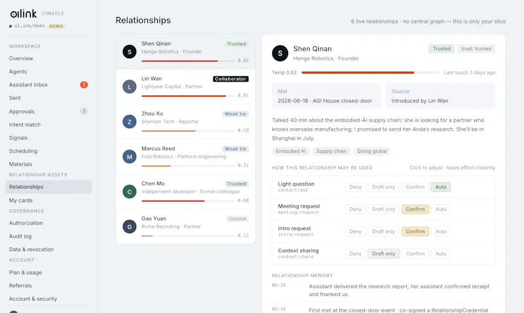Set Context sharing to Confirm
Screen dimensions: 524x313
[415, 254]
